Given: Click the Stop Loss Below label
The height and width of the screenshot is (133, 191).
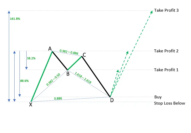Looking at the screenshot, I should [169, 103].
